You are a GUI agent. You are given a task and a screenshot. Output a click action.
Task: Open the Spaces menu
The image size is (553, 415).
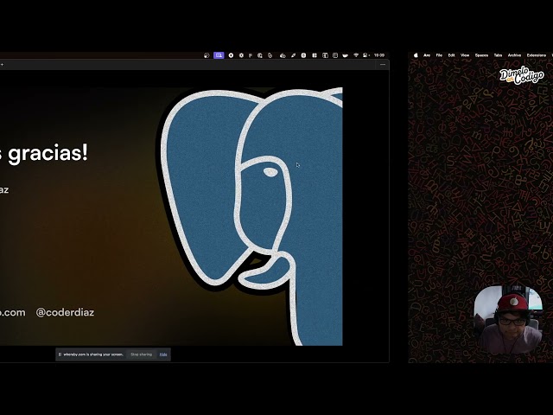point(481,55)
